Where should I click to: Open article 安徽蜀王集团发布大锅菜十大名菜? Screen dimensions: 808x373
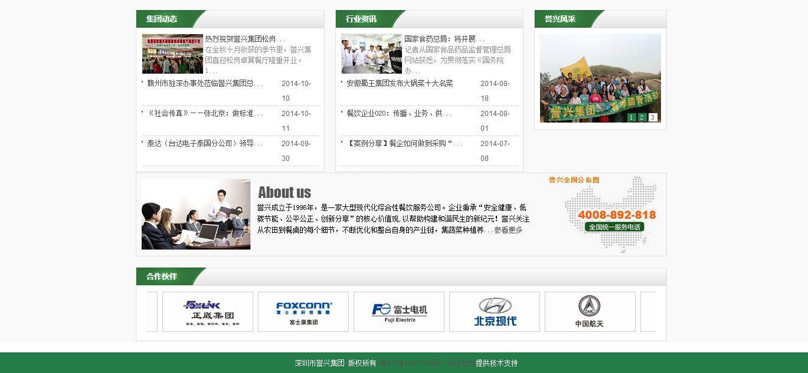coord(400,84)
